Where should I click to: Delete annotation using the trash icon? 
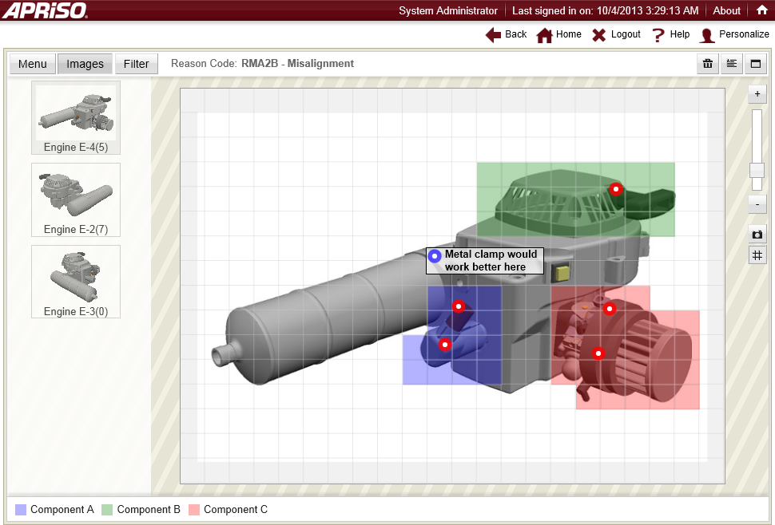coord(707,64)
